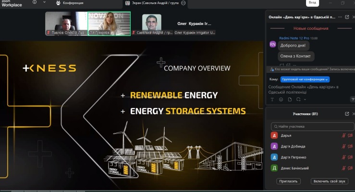Click the screenshot capture icon in chat
This screenshot has width=355, height=192.
(x=298, y=99)
